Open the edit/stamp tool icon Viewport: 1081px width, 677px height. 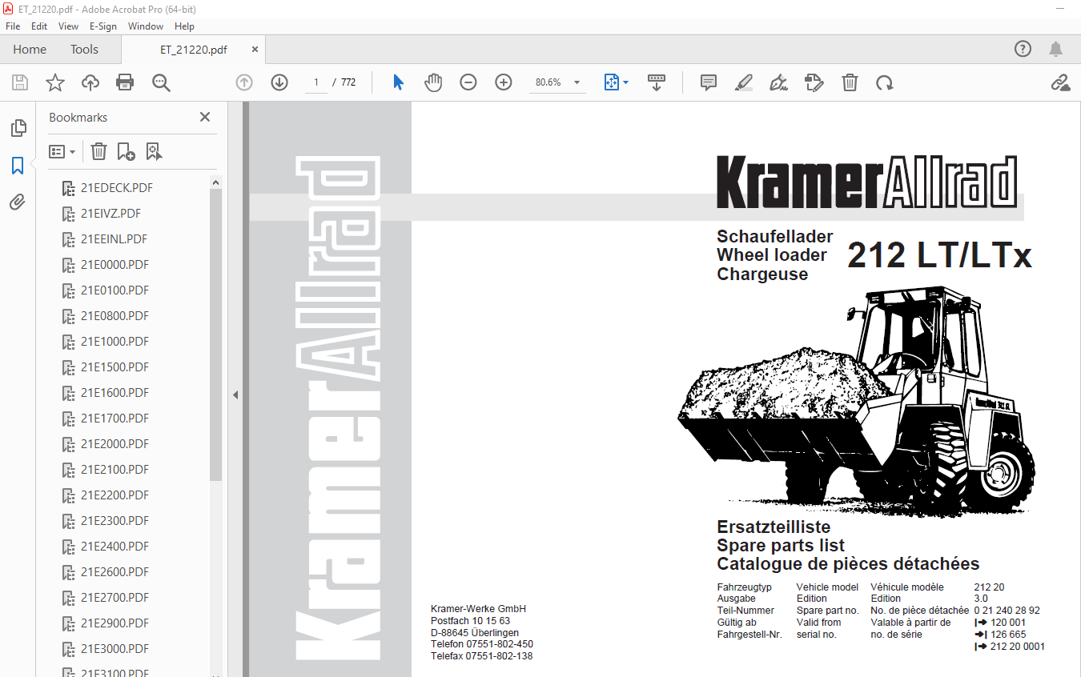tap(814, 82)
